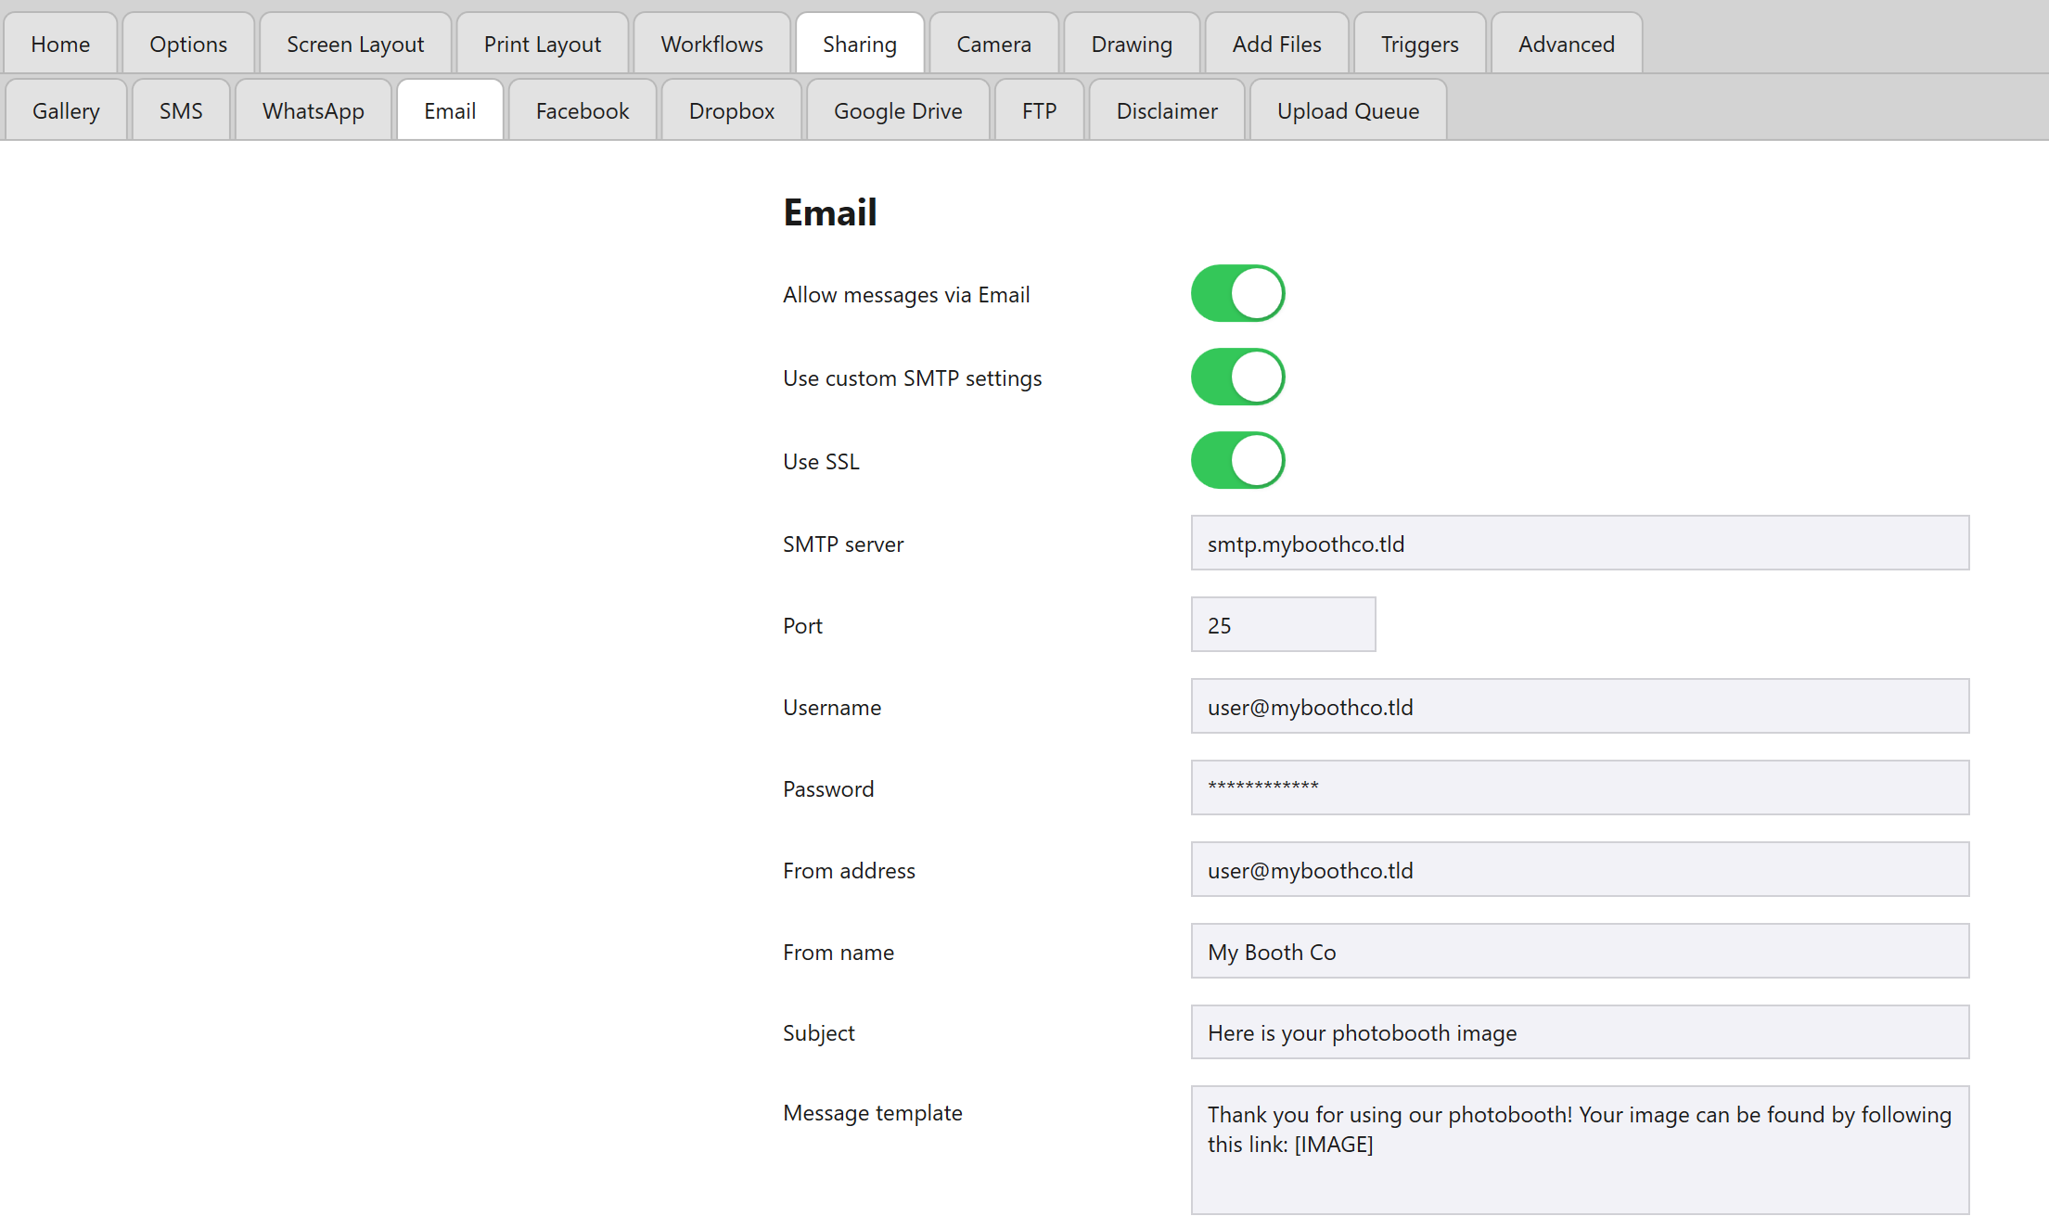This screenshot has width=2049, height=1229.
Task: Click the Username input field
Action: (1580, 706)
